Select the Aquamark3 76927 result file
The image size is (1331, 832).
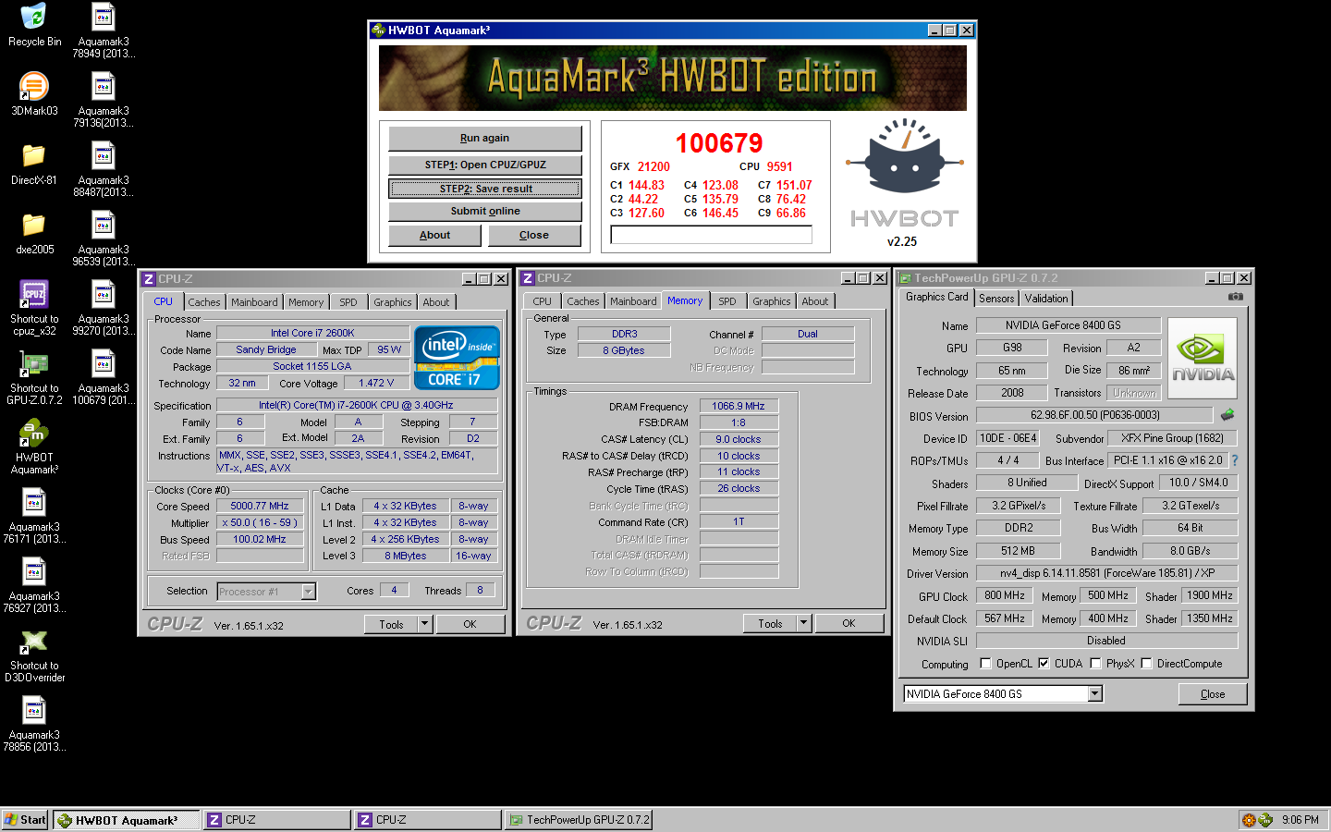pos(34,586)
